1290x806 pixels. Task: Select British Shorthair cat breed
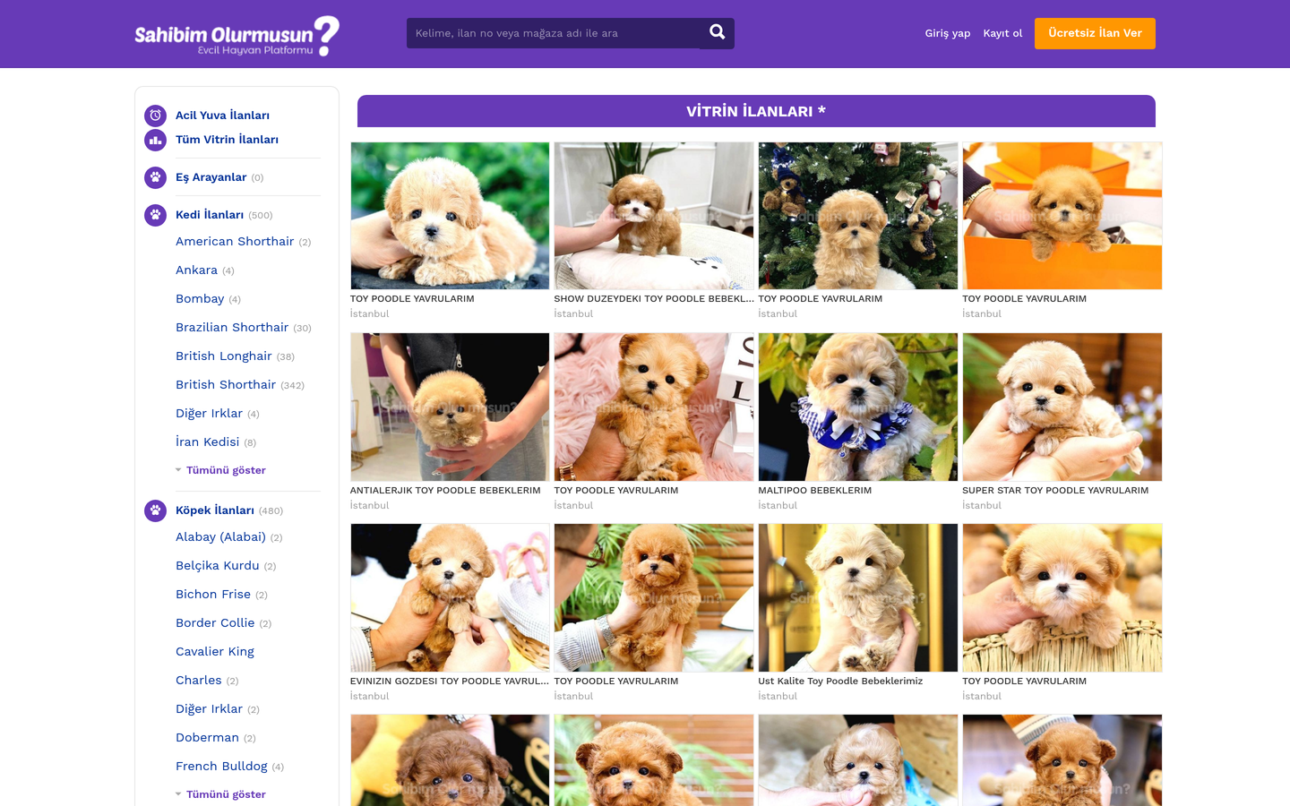click(x=226, y=385)
